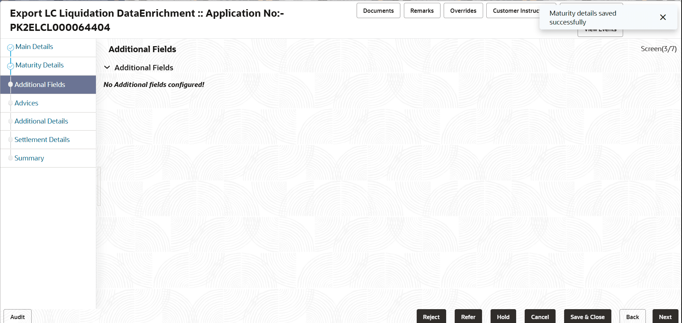Click the Additional Fields current step marker
Screen dimensions: 682x323
click(10, 84)
